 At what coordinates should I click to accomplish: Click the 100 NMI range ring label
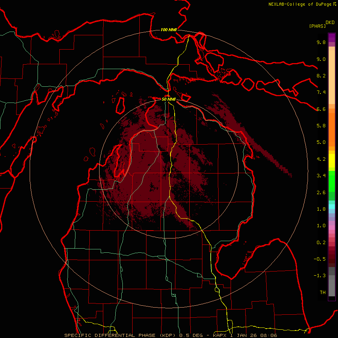169,30
